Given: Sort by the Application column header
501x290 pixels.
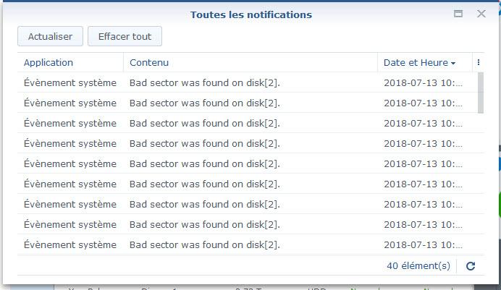Looking at the screenshot, I should click(x=49, y=62).
